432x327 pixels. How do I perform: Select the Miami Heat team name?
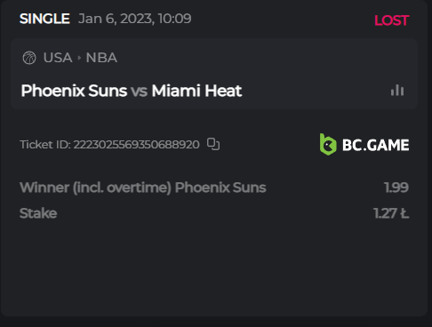[x=196, y=91]
